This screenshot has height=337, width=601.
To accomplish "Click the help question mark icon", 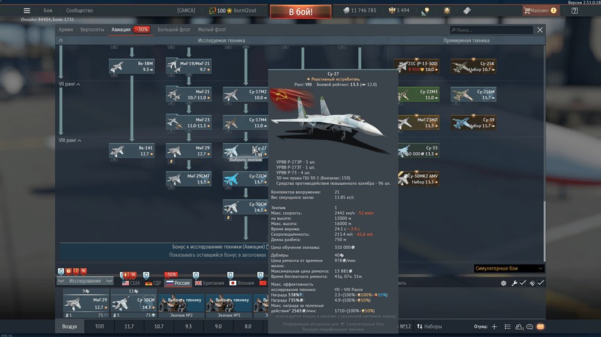I will click(575, 11).
